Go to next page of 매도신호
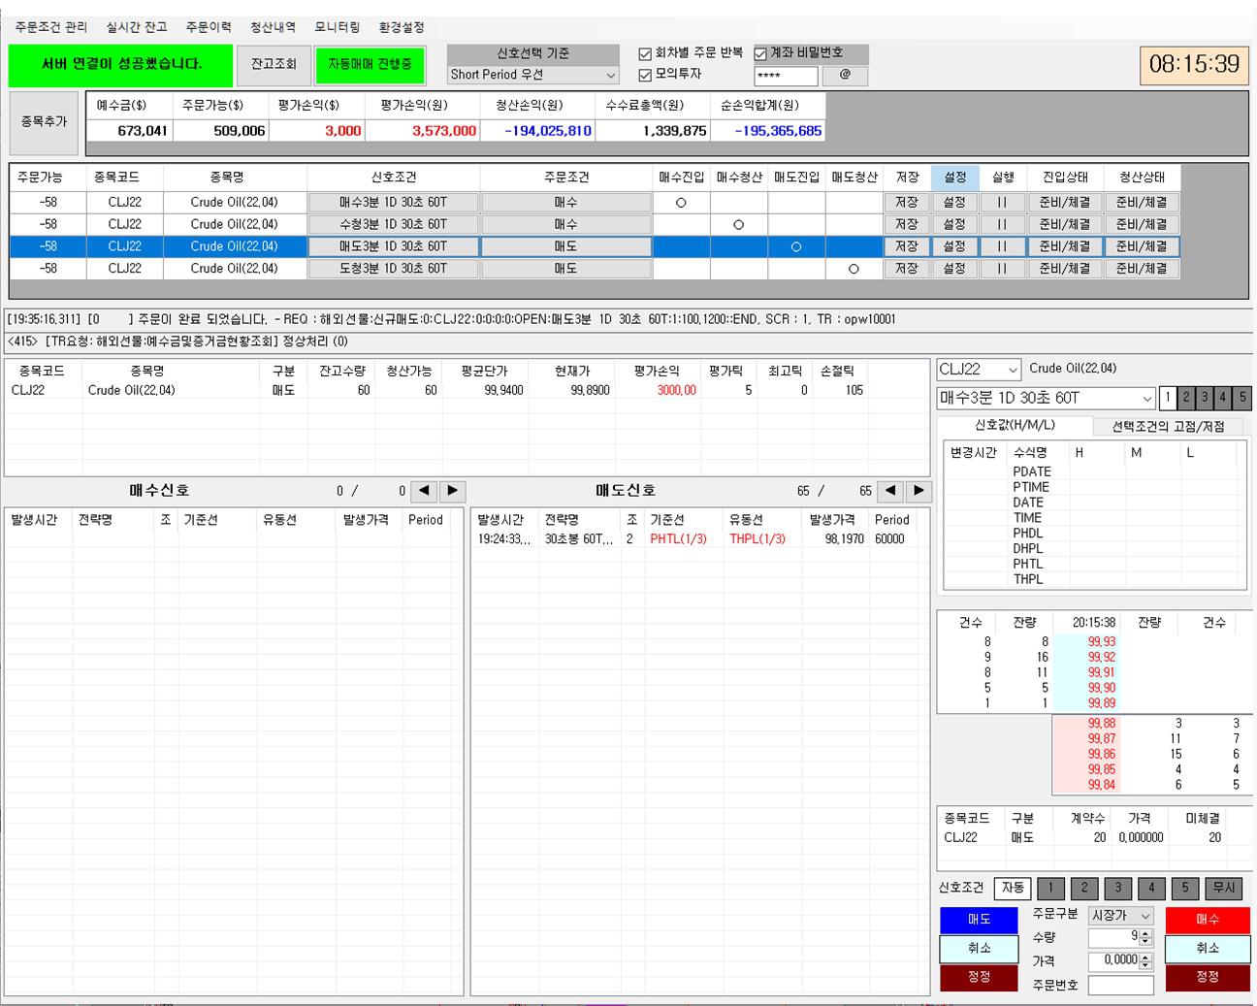Viewport: 1257px width, 1006px height. pyautogui.click(x=919, y=491)
